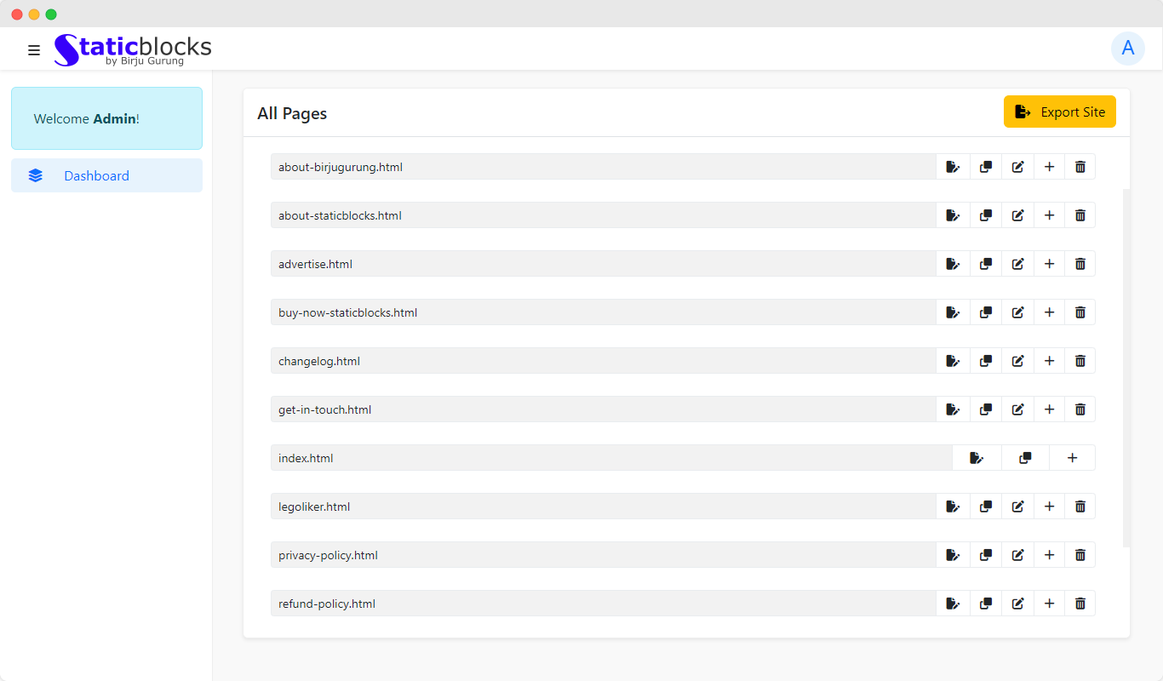Open the user avatar 'A' menu
1163x681 pixels.
pos(1128,49)
